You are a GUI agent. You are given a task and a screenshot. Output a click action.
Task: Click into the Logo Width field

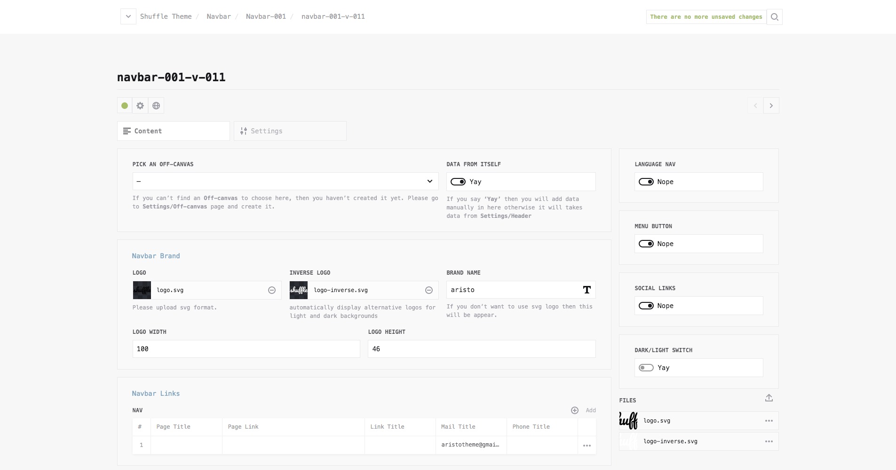[x=246, y=349]
